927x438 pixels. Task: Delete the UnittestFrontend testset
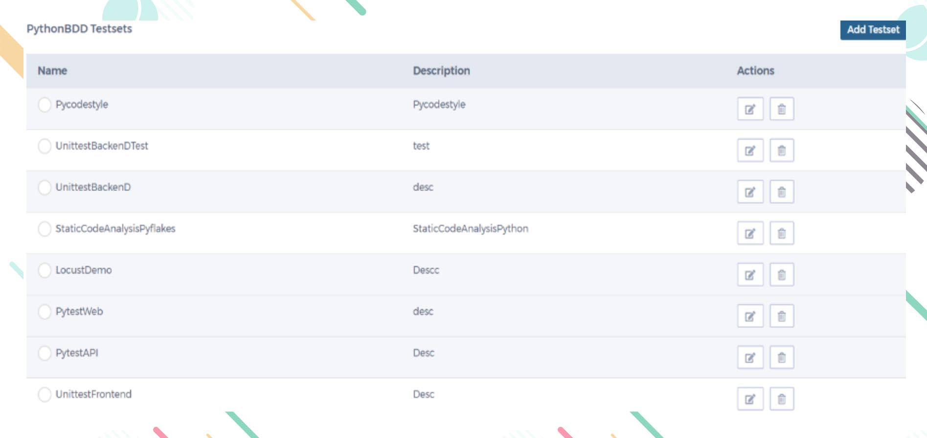[782, 399]
